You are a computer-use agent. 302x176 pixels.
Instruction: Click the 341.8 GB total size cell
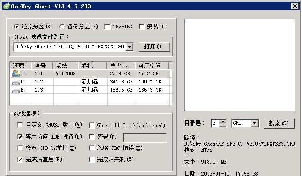(122, 82)
